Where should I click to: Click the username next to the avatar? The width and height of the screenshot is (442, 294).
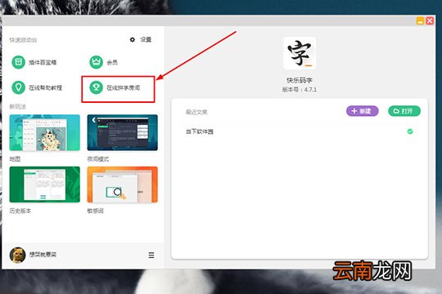pyautogui.click(x=43, y=255)
